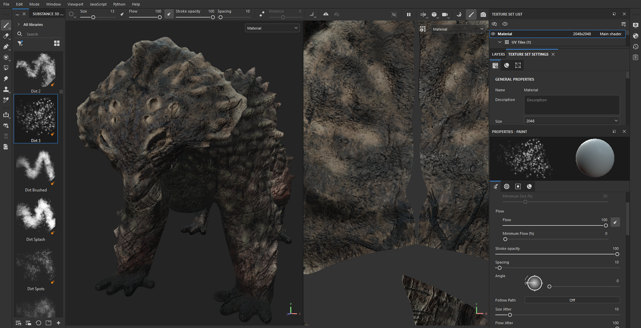The image size is (641, 328).
Task: Toggle Flow pen pressure button in Properties
Action: 615,222
